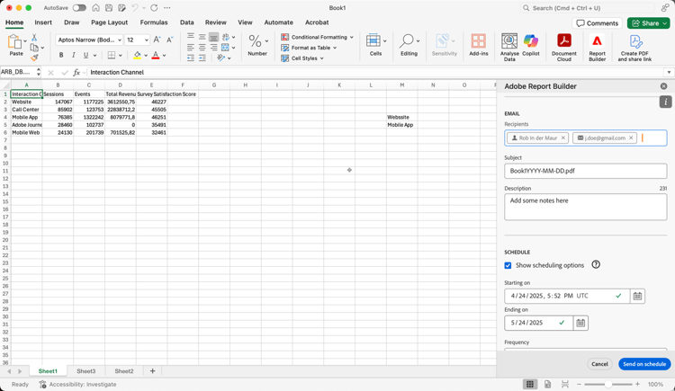Open the Add-ins gallery
675x391 pixels.
(x=478, y=45)
